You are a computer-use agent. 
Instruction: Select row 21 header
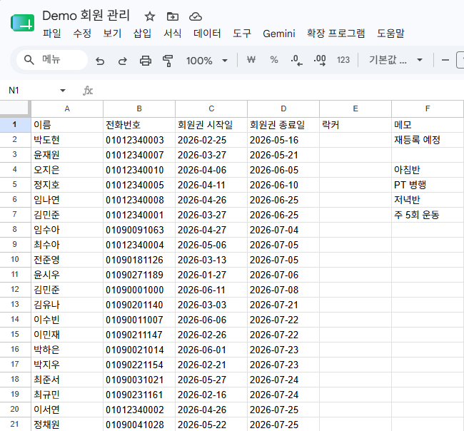point(15,424)
